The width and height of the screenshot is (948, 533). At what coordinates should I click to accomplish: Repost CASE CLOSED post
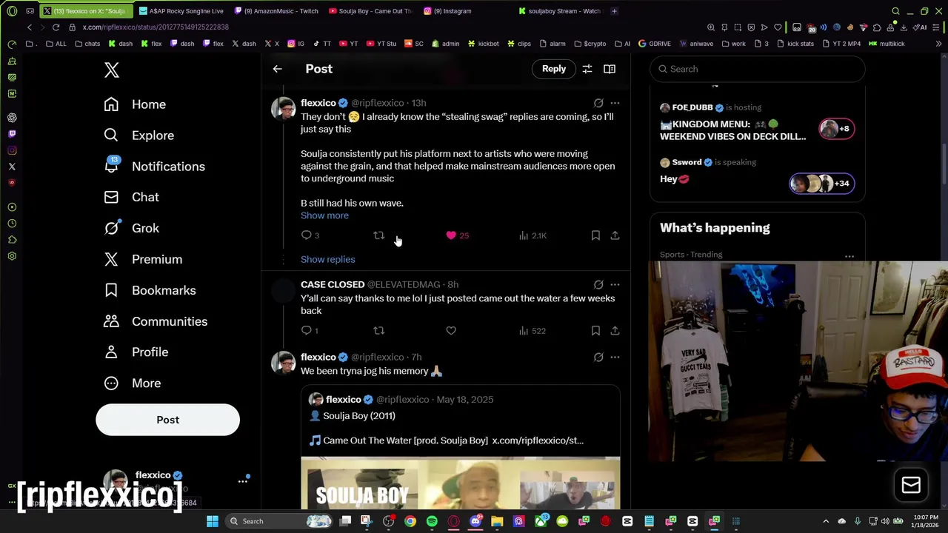[x=378, y=331]
